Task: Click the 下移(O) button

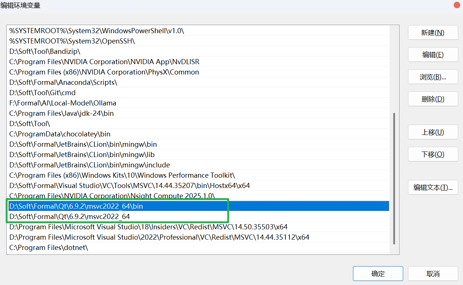Action: coord(433,154)
